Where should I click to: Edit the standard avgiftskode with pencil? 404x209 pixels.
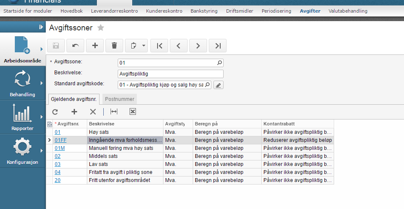click(218, 85)
